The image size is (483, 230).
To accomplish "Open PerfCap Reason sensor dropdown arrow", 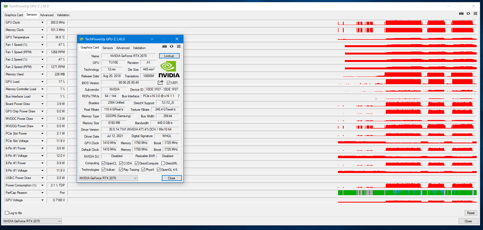I will coord(42,193).
